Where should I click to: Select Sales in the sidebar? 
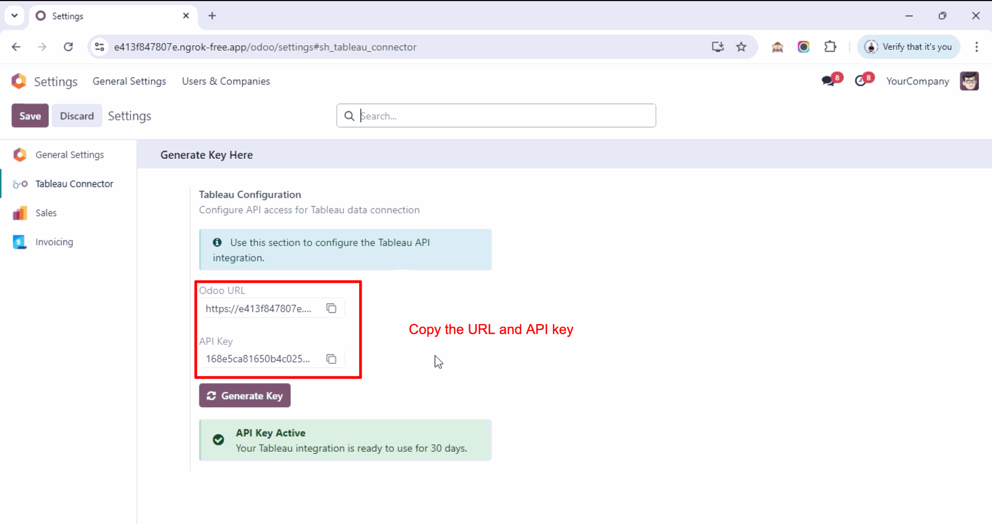click(68, 213)
